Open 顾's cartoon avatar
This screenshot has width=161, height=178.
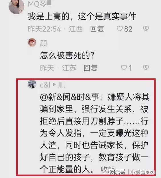tap(32, 42)
